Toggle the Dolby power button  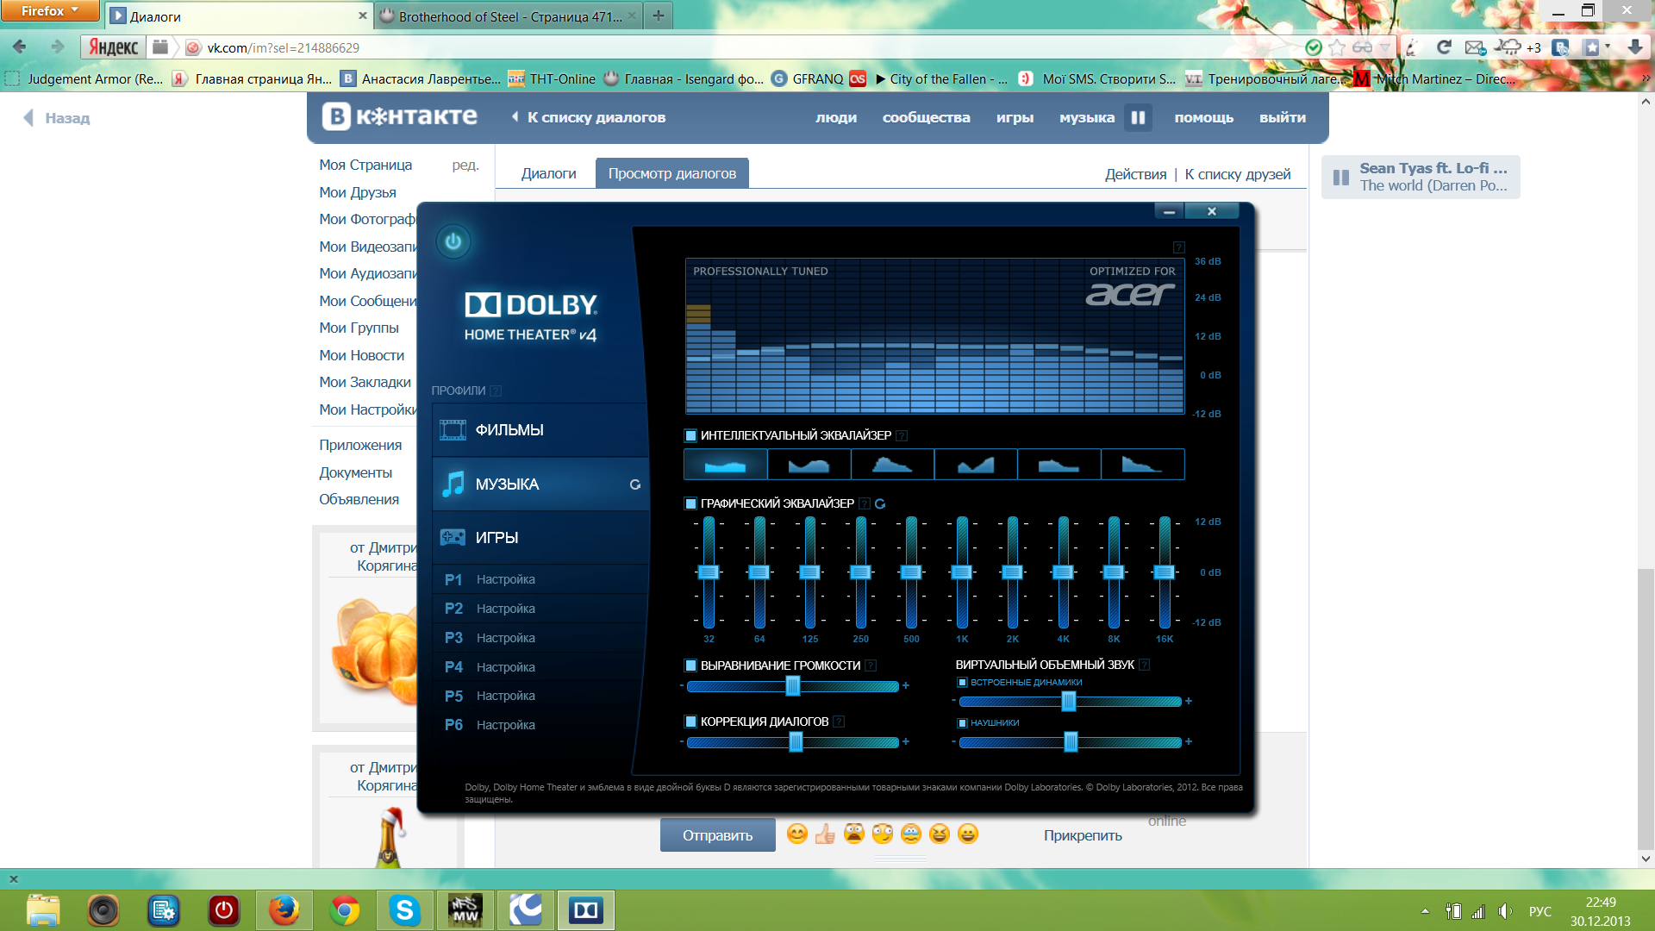[x=453, y=242]
